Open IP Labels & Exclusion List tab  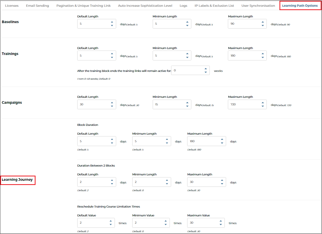coord(214,5)
